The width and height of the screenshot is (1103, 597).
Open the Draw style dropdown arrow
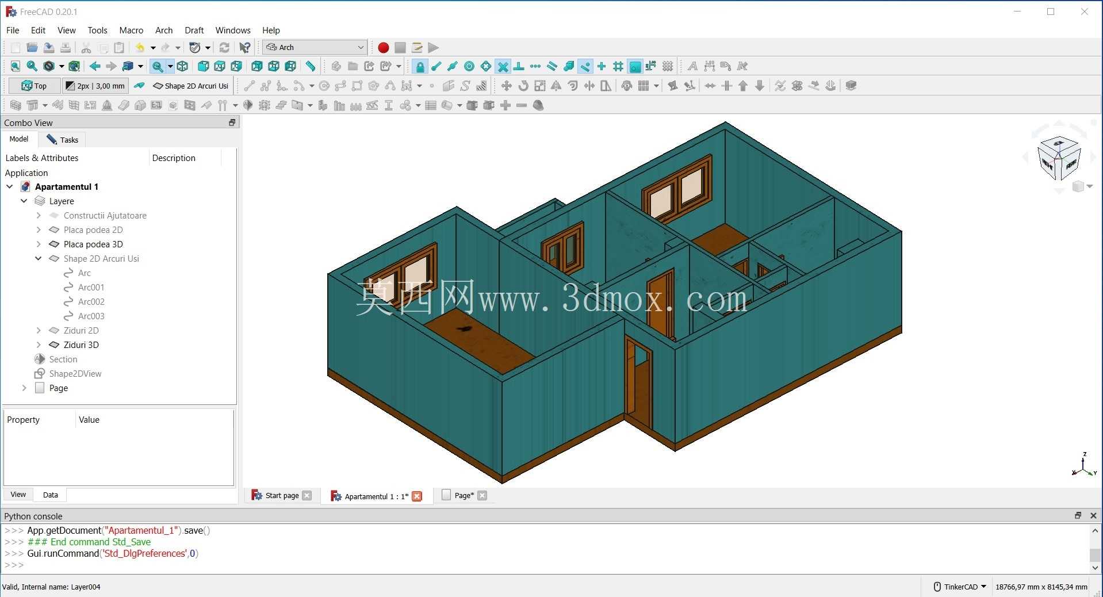point(62,66)
